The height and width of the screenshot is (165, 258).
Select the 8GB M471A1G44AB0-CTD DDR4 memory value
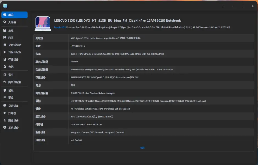click(117, 54)
